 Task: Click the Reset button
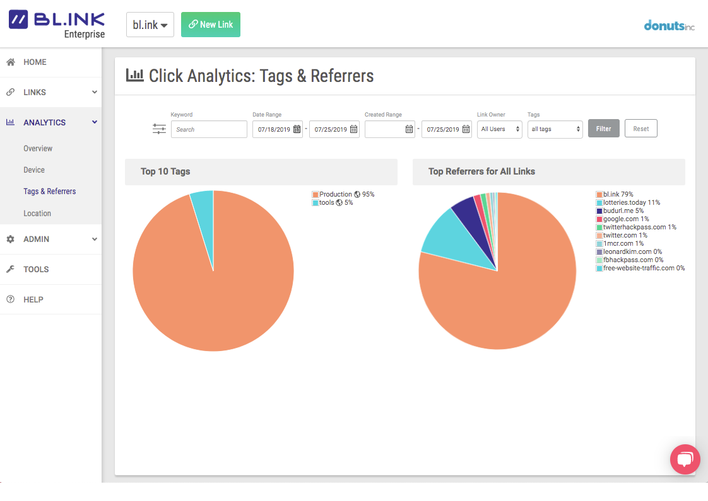(x=640, y=129)
